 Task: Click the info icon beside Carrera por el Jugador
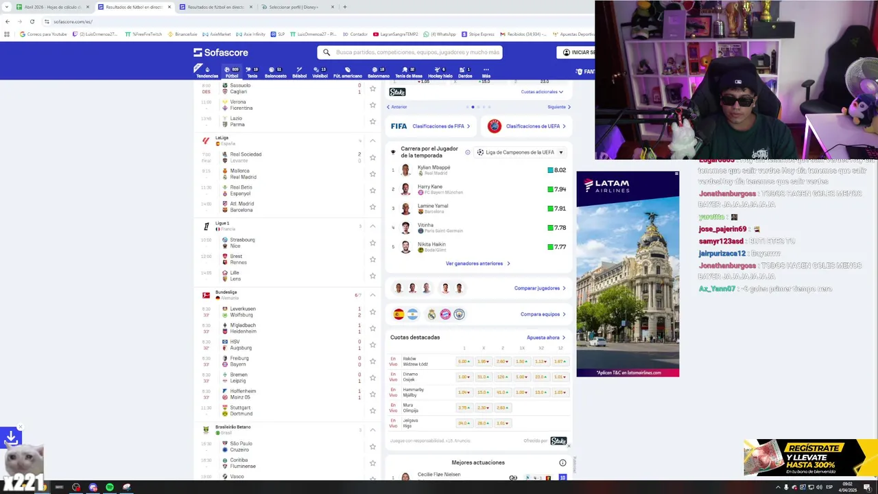[468, 152]
